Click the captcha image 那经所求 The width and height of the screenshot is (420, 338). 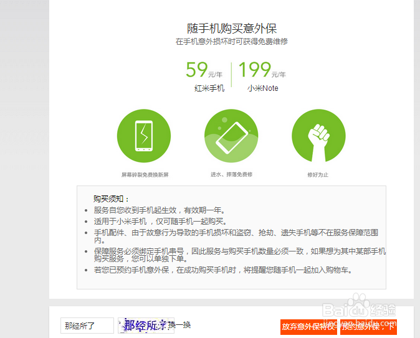[146, 326]
